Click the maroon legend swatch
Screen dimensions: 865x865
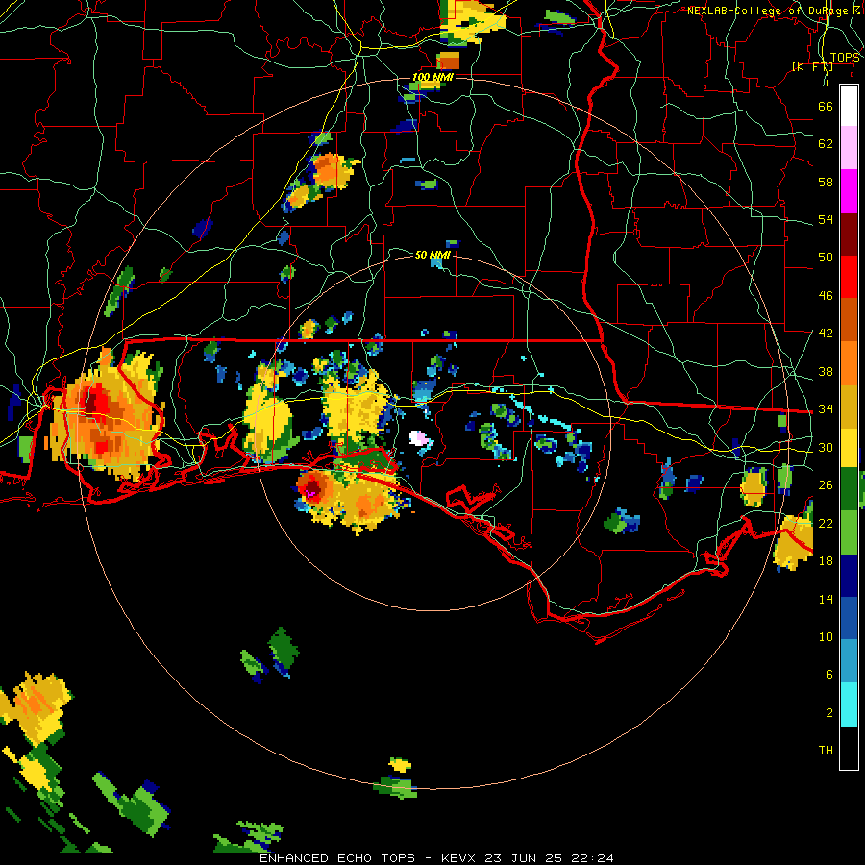[849, 234]
